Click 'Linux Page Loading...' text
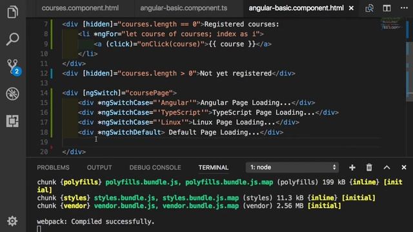Screen dimensions: 413x232 [x=234, y=122]
